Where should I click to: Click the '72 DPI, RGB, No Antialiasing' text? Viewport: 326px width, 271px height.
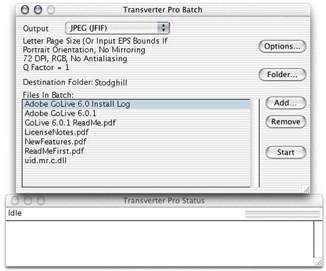click(x=75, y=59)
